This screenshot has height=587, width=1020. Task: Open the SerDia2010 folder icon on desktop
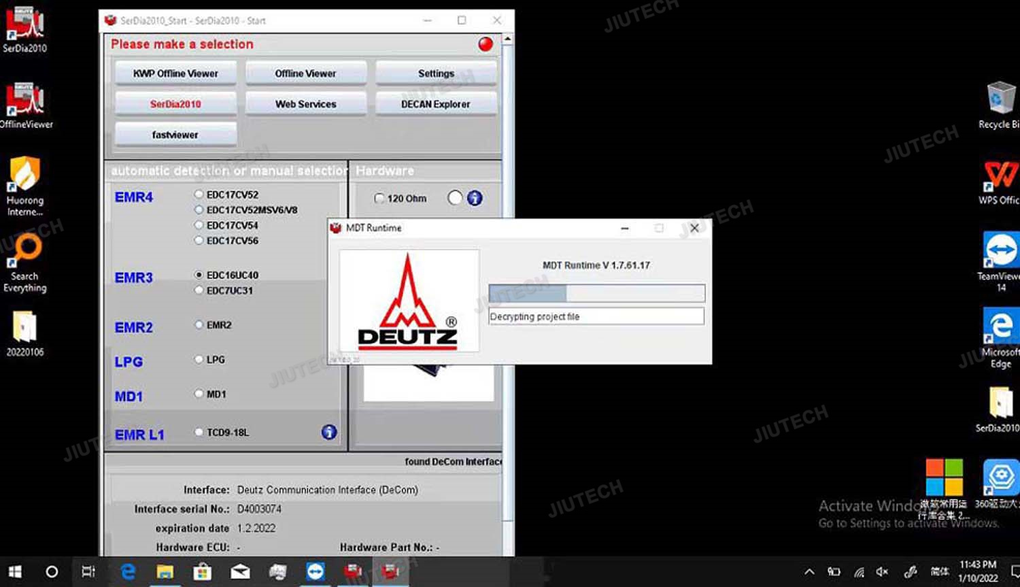[x=1000, y=409]
